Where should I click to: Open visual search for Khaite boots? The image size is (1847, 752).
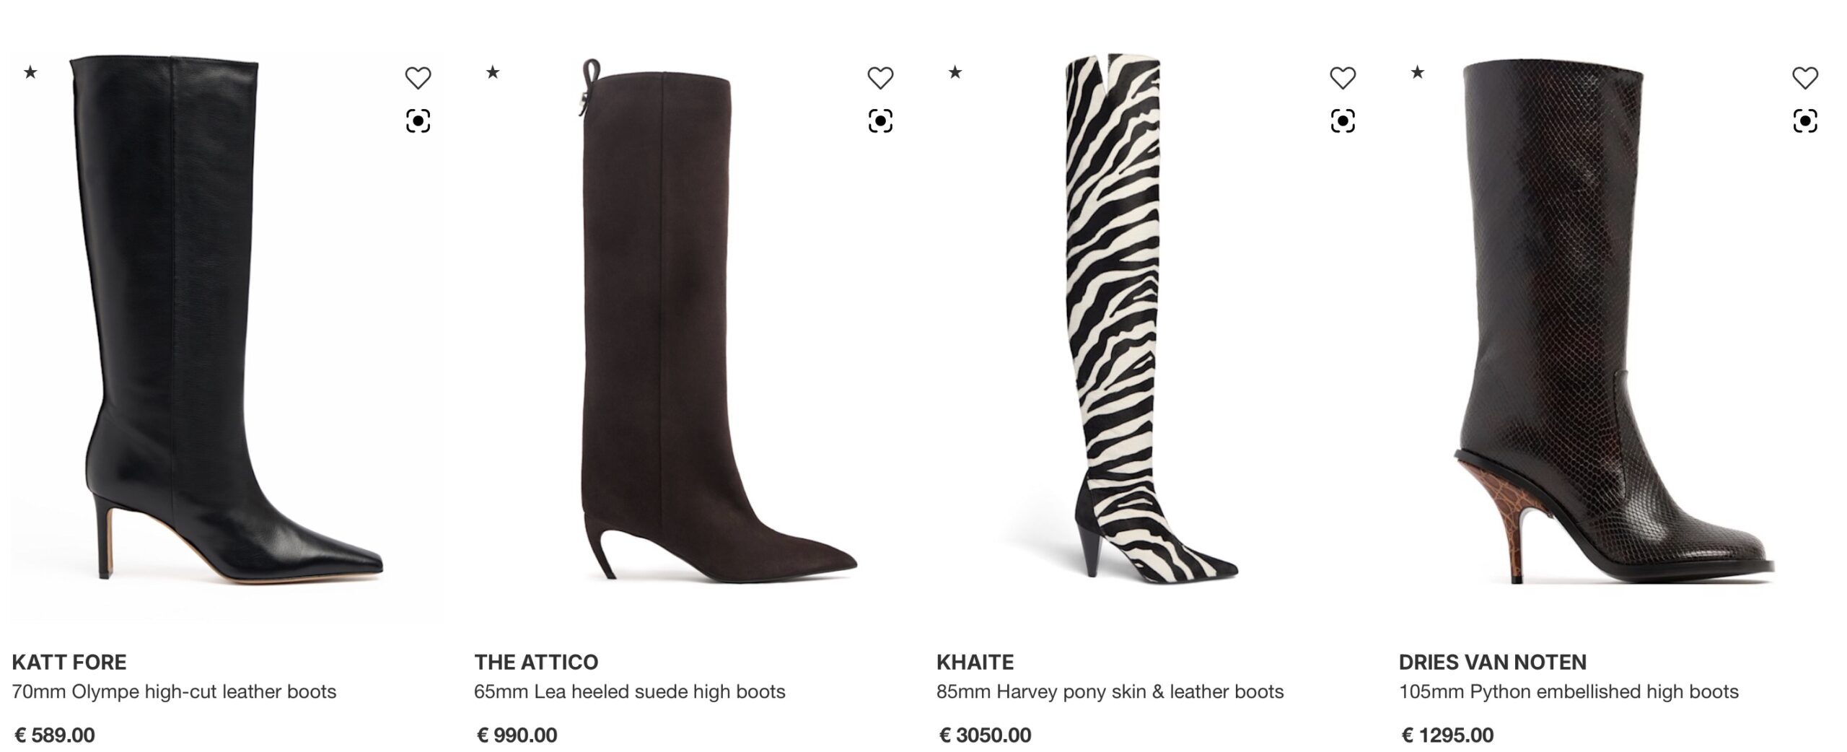pos(1343,121)
